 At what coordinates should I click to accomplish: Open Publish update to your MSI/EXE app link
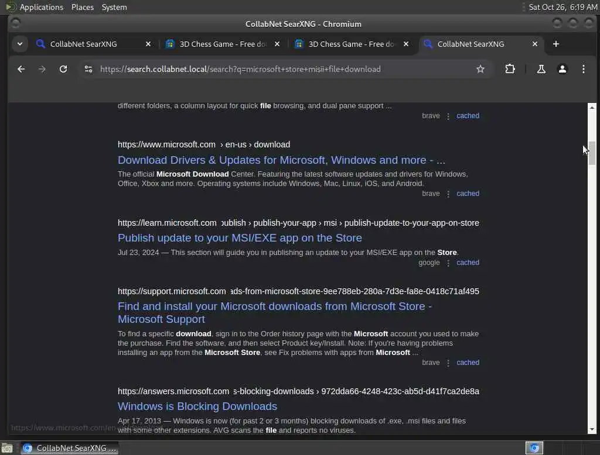pyautogui.click(x=240, y=238)
